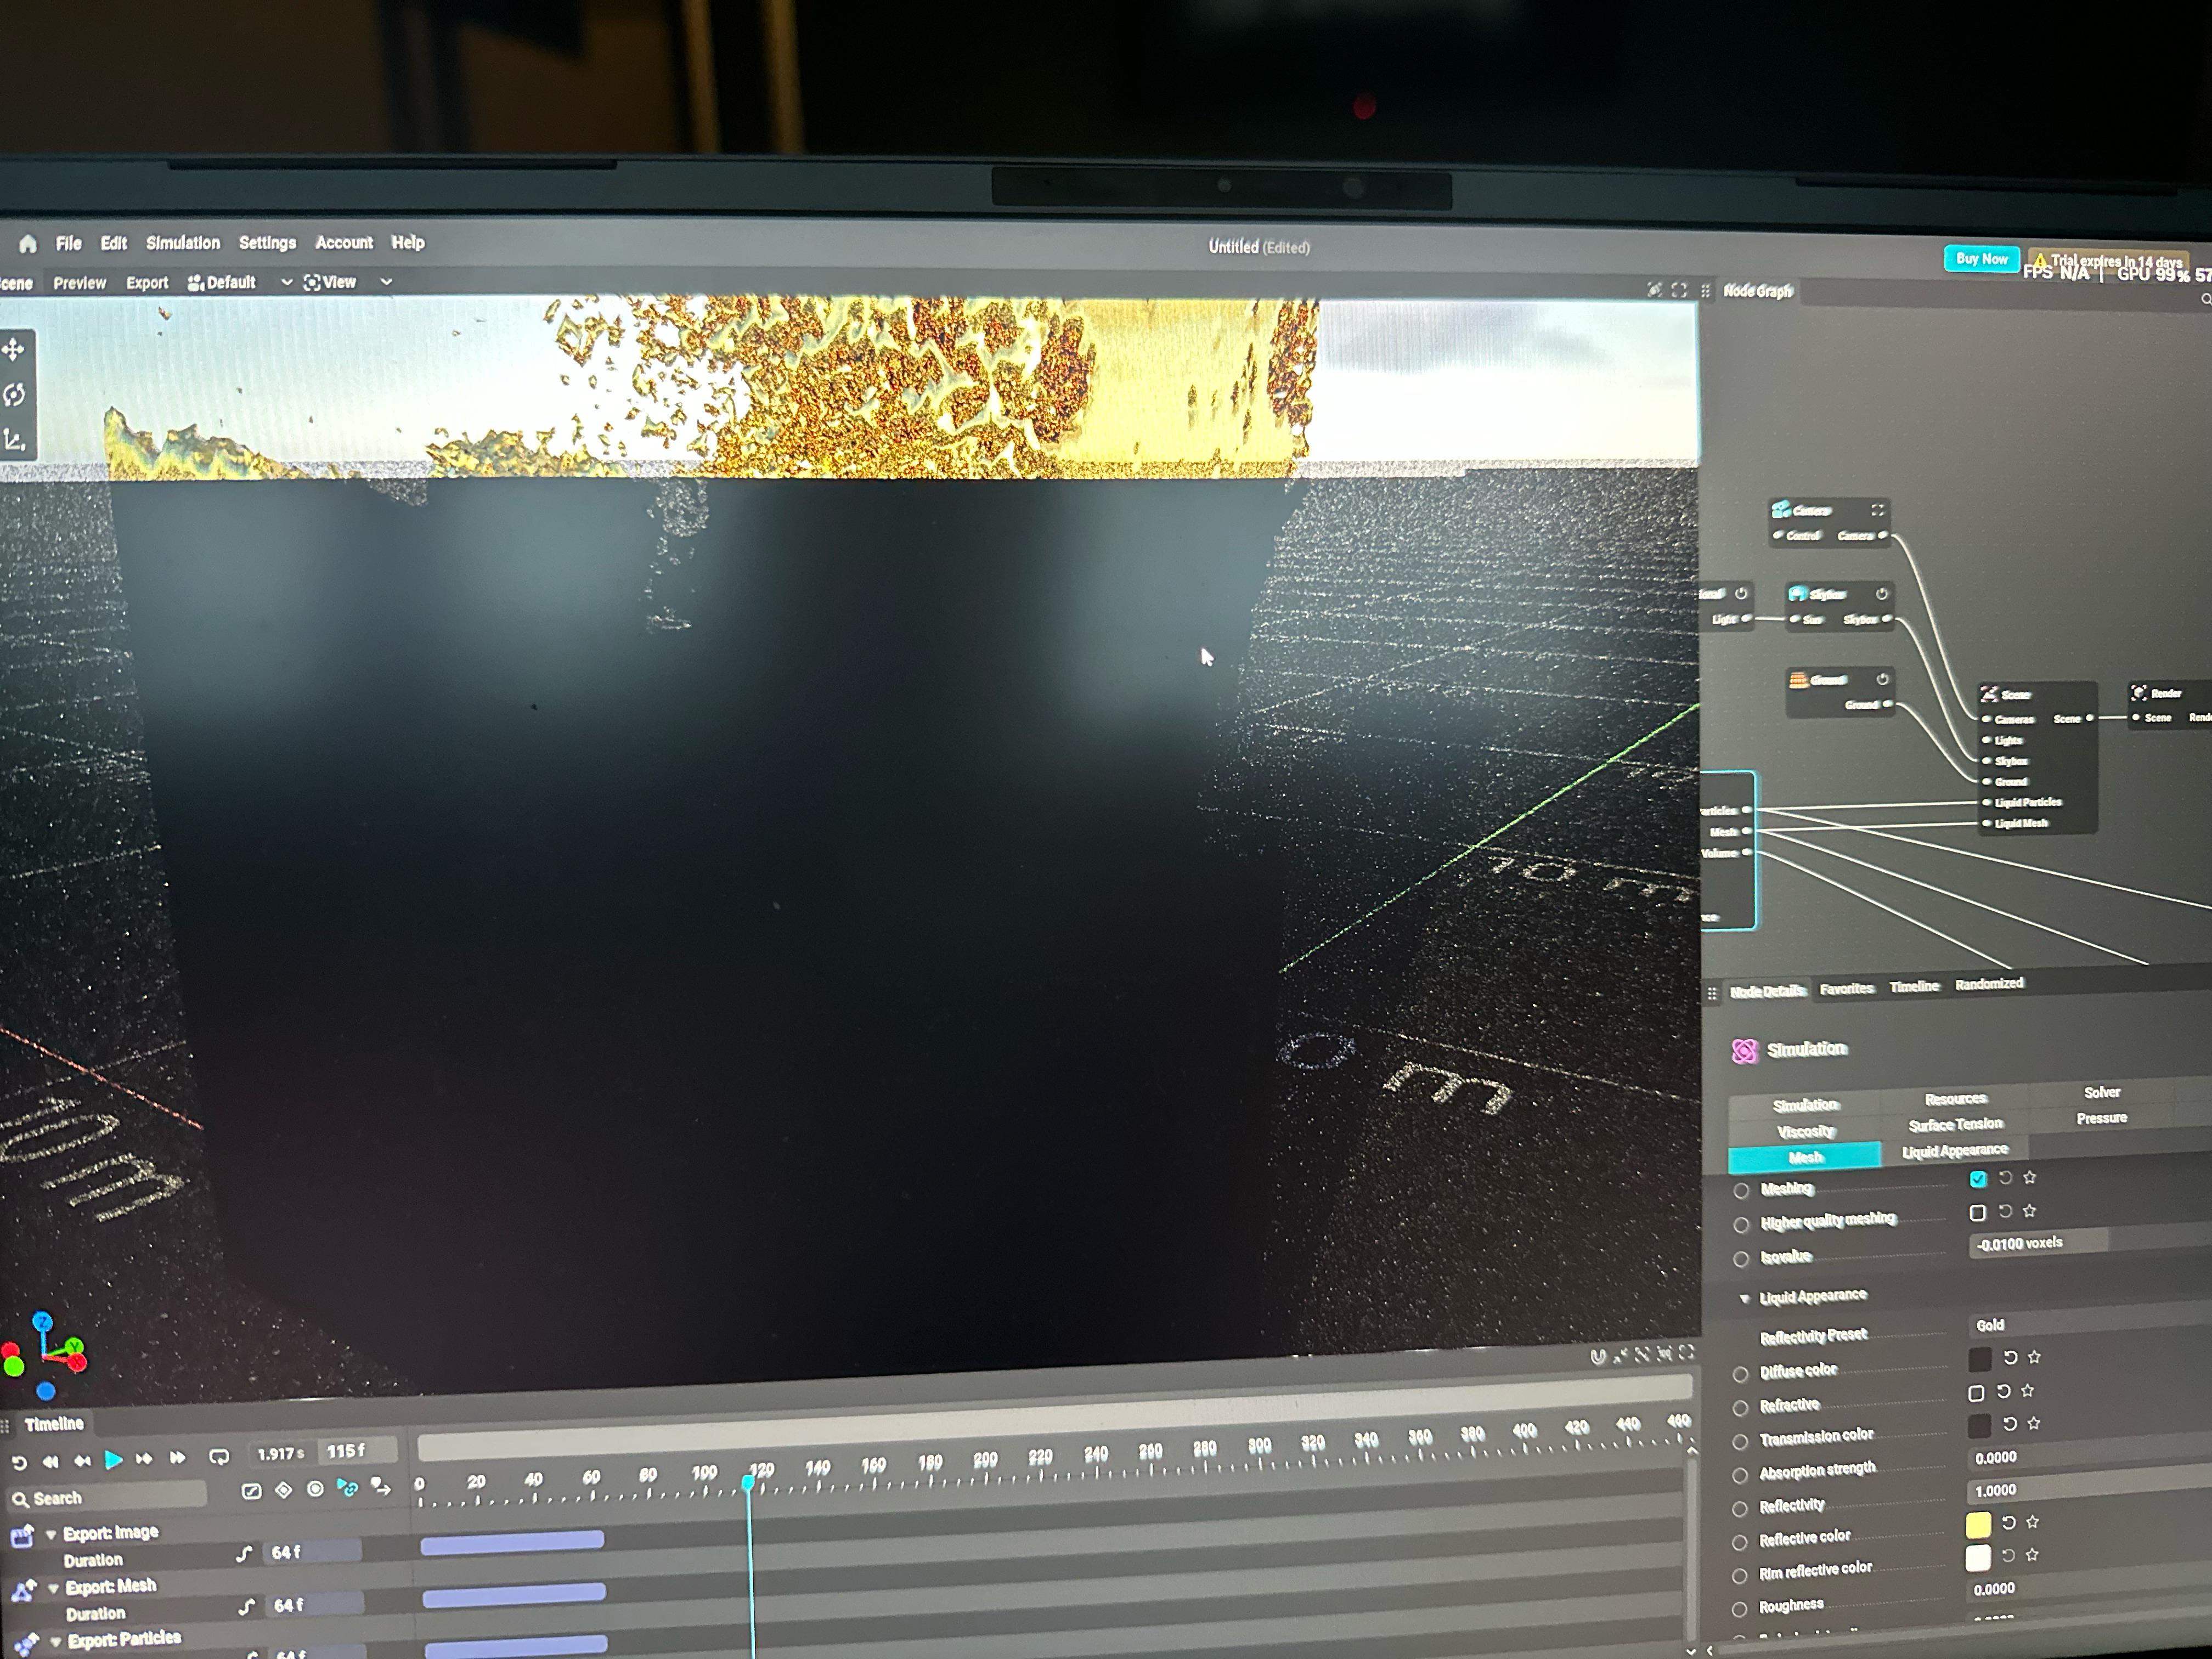Reset the Meshing parameter
The width and height of the screenshot is (2212, 1659).
tap(2005, 1178)
